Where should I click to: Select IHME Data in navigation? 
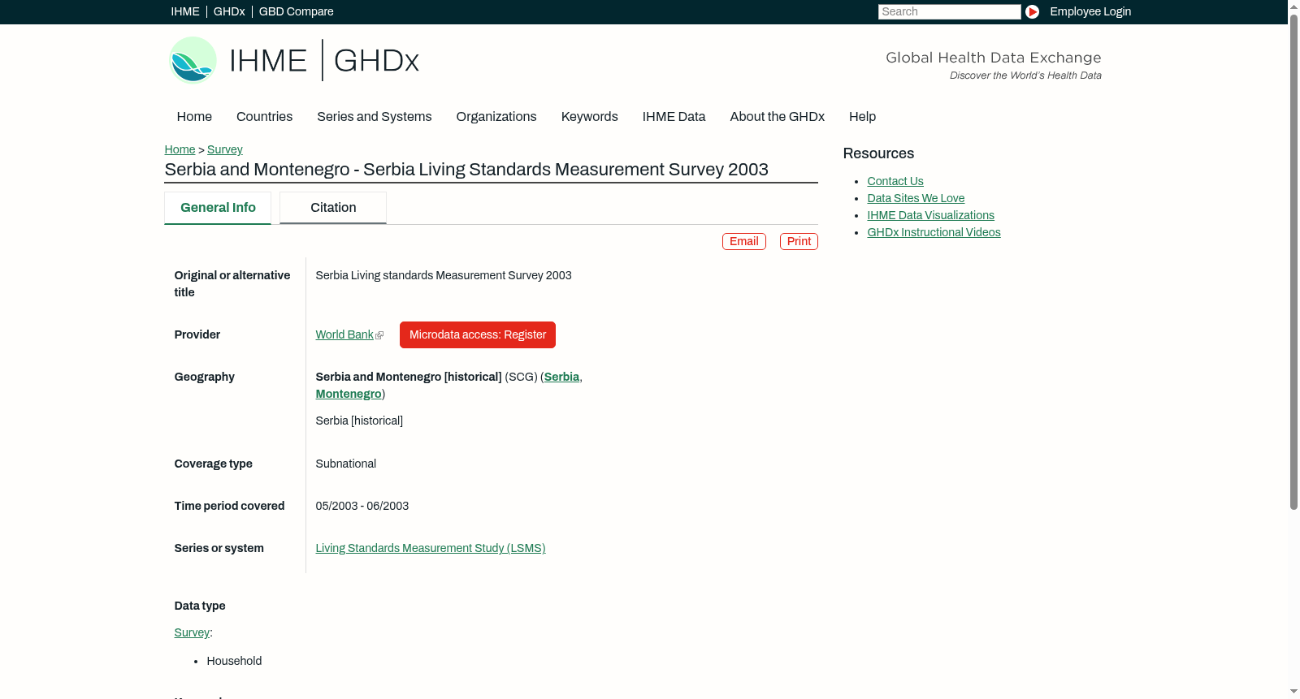point(674,117)
